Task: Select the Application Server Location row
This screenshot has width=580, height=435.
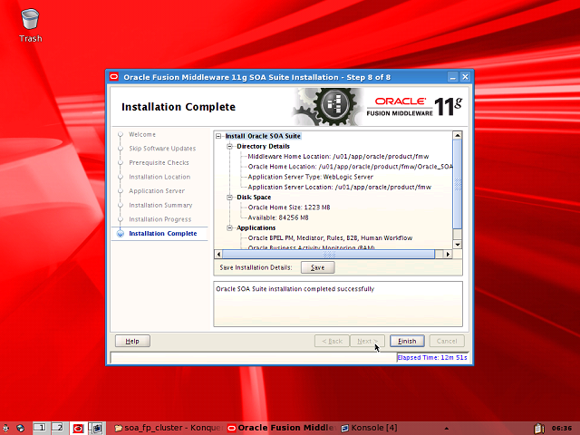Action: click(x=340, y=188)
